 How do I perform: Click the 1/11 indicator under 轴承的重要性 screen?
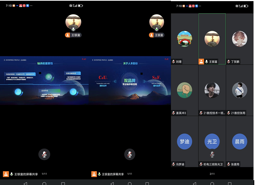point(44,174)
